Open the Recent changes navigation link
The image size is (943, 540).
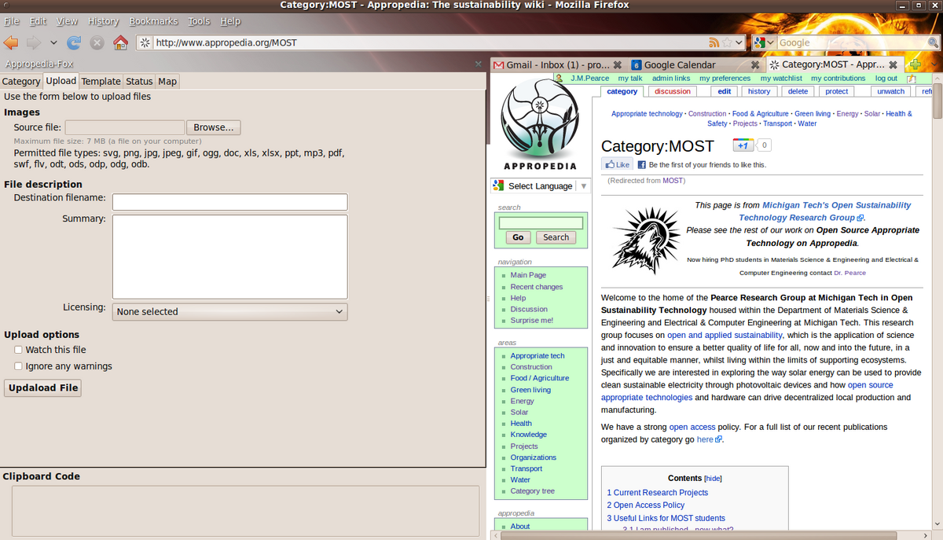[537, 287]
